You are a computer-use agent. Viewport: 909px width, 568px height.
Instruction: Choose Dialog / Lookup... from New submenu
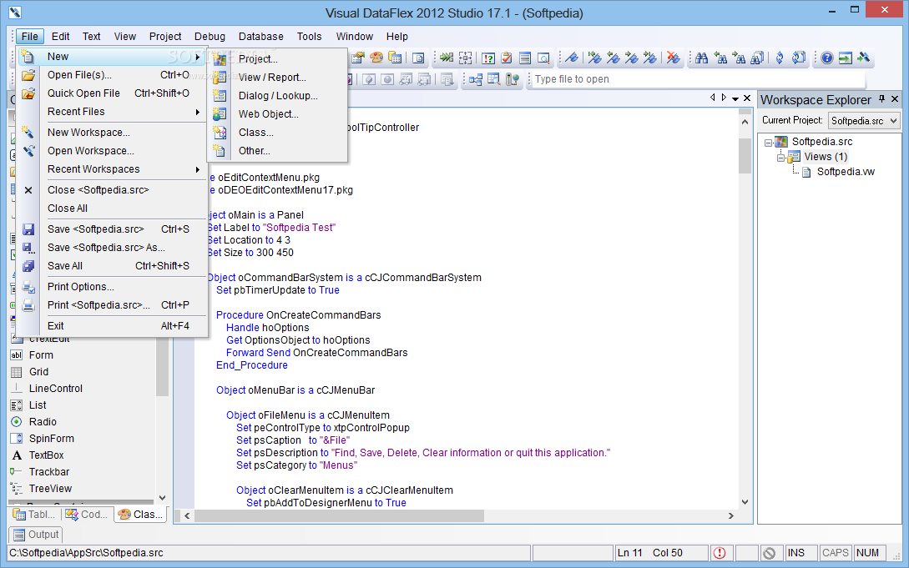(x=277, y=96)
